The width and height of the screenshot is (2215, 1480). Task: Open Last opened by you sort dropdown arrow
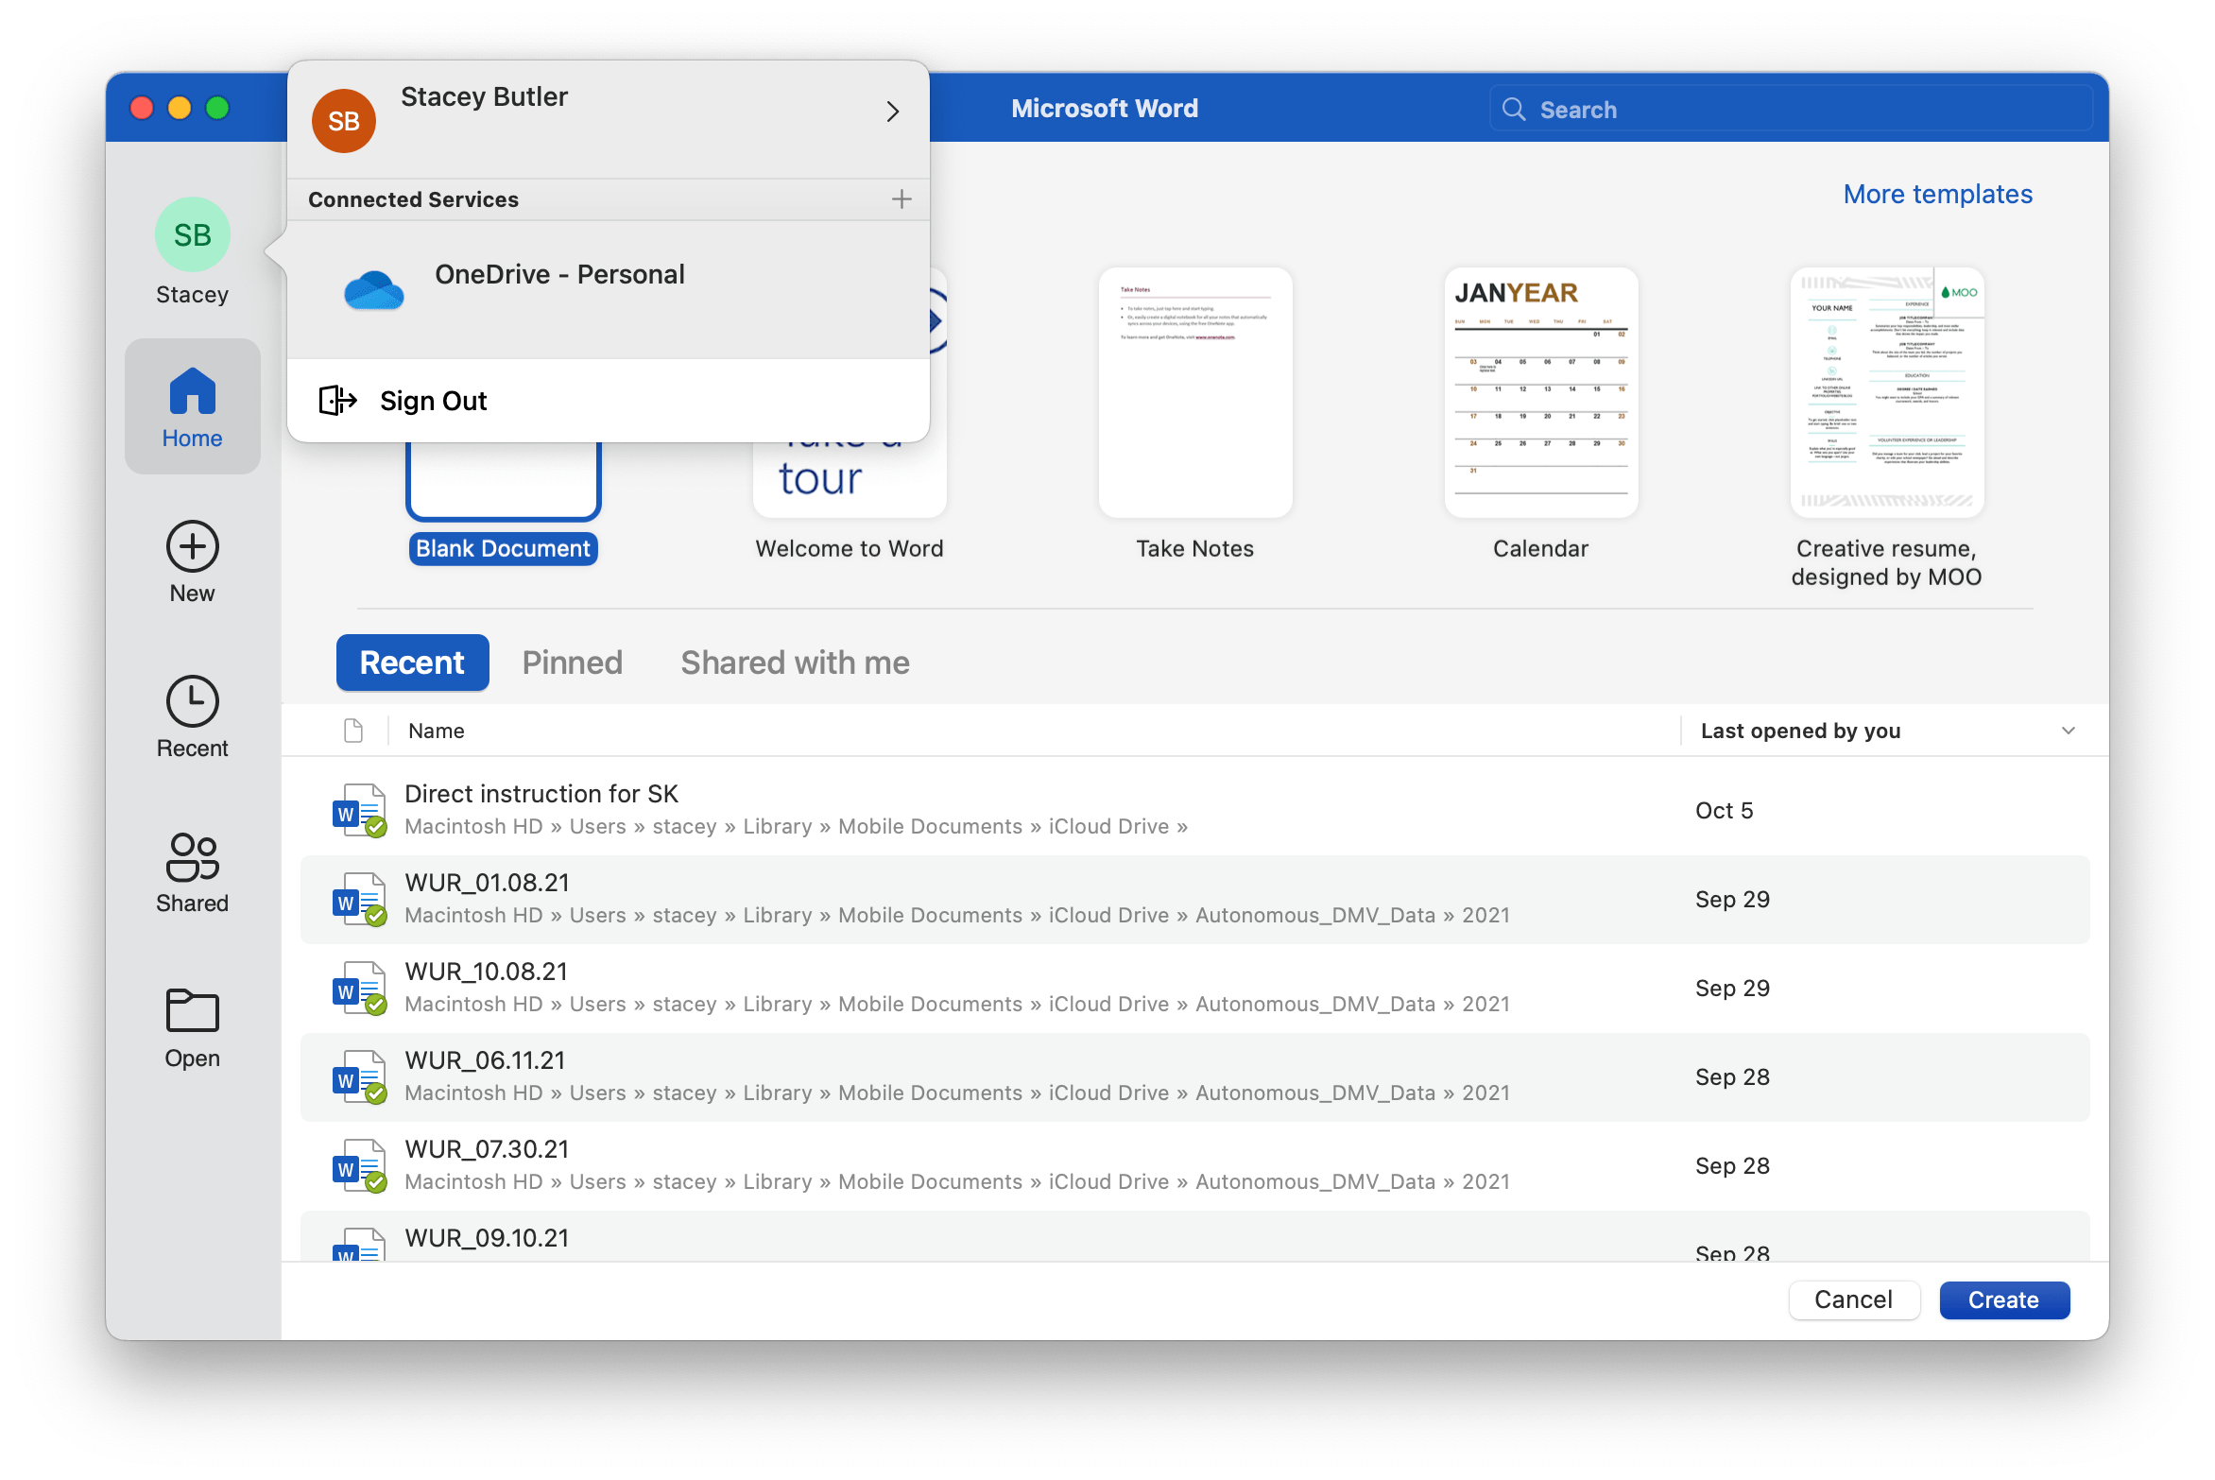point(2069,731)
